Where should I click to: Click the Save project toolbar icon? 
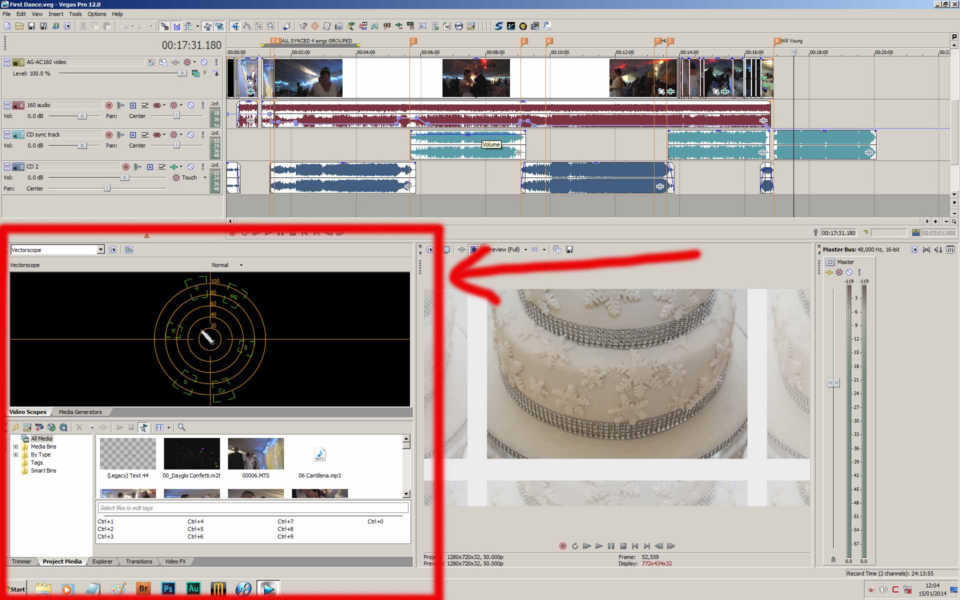(x=31, y=26)
